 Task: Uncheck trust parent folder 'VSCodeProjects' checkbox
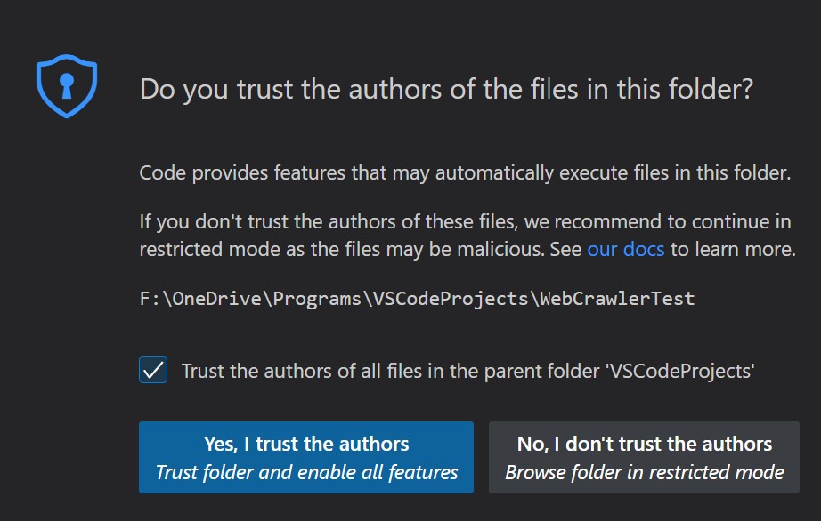[153, 370]
